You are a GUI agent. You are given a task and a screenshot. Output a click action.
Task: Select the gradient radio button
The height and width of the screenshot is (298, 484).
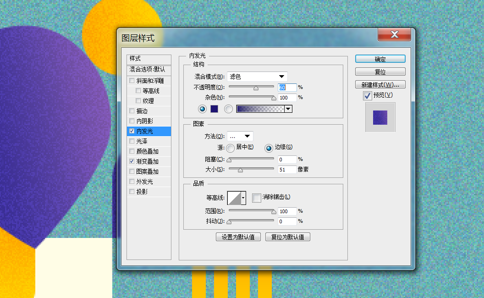(x=228, y=109)
